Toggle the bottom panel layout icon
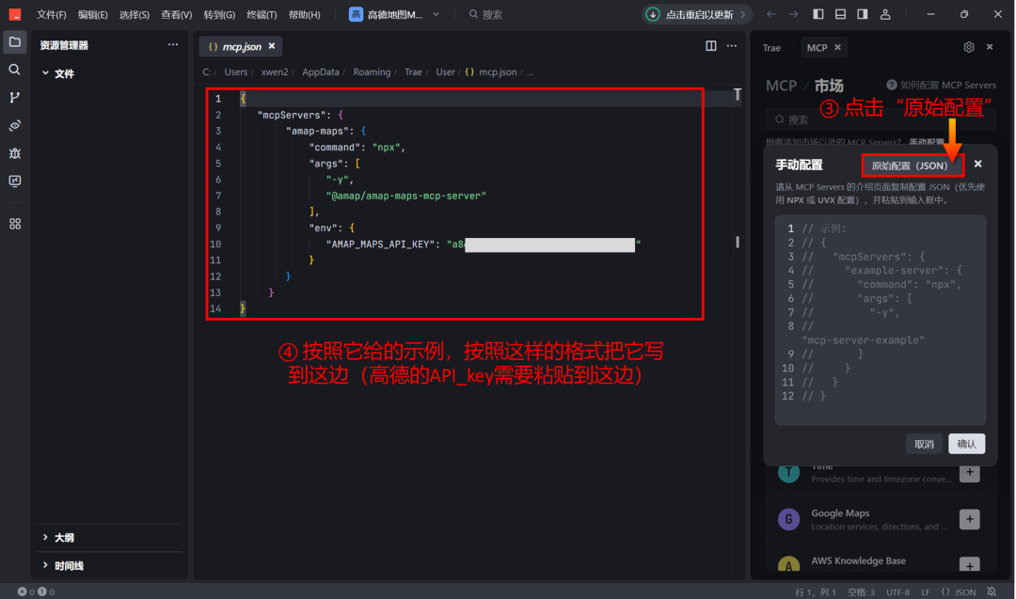The height and width of the screenshot is (599, 1016). click(840, 14)
